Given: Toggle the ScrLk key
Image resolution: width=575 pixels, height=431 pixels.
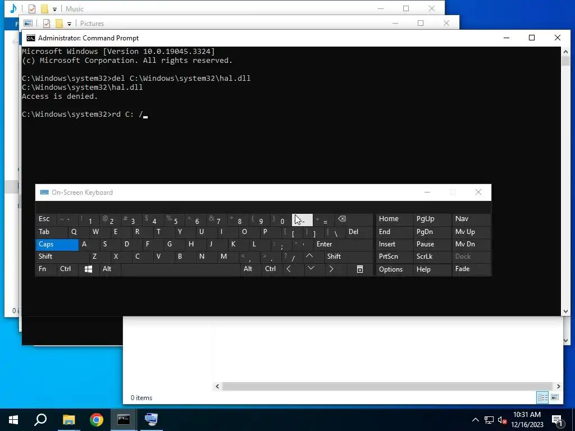Looking at the screenshot, I should click(x=432, y=256).
